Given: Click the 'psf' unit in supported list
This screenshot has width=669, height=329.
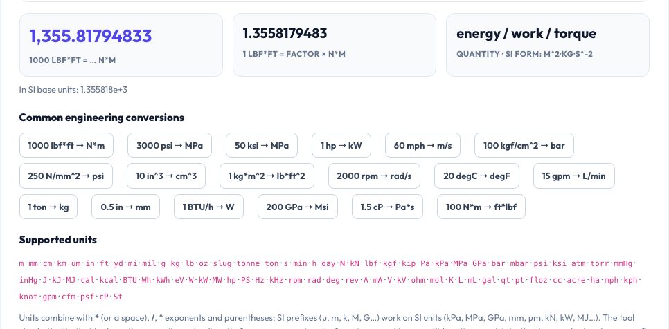Looking at the screenshot, I should [x=87, y=297].
